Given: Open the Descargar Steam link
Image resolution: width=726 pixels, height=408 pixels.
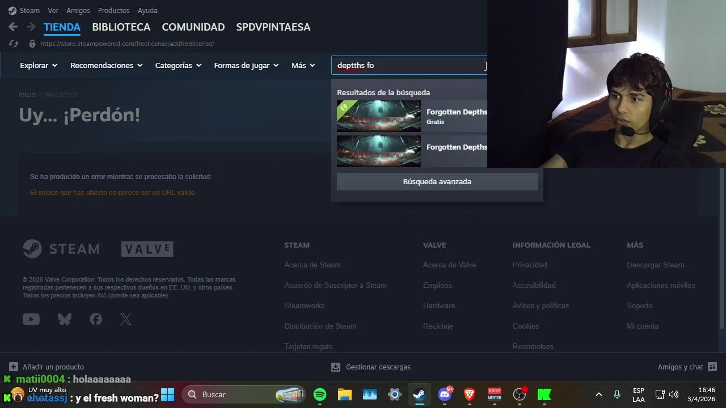Looking at the screenshot, I should [656, 265].
